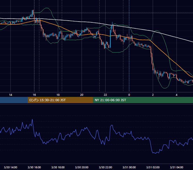Click the 3/31 04:00 label on oscillator axis
193x170 pixels.
(x=177, y=167)
